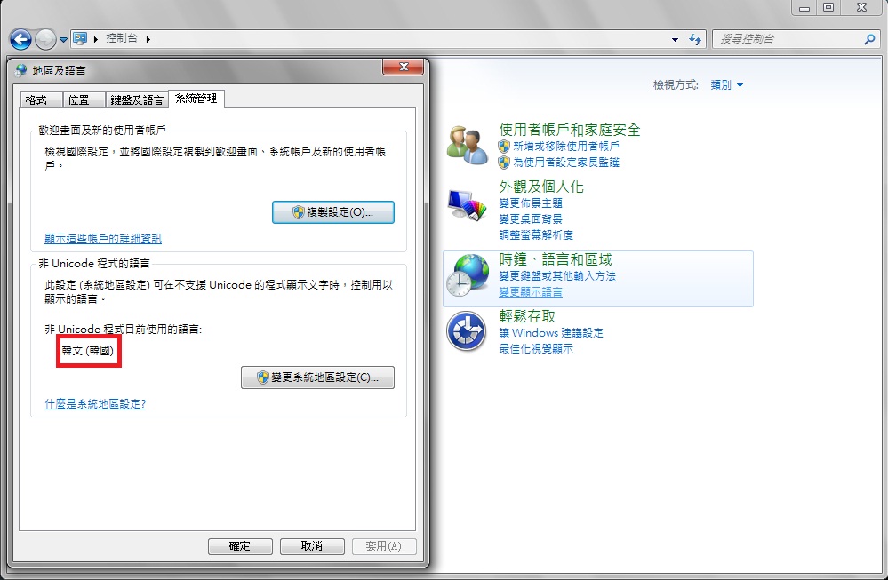Switch to the 格式 tab
Viewport: 888px width, 580px height.
click(41, 100)
